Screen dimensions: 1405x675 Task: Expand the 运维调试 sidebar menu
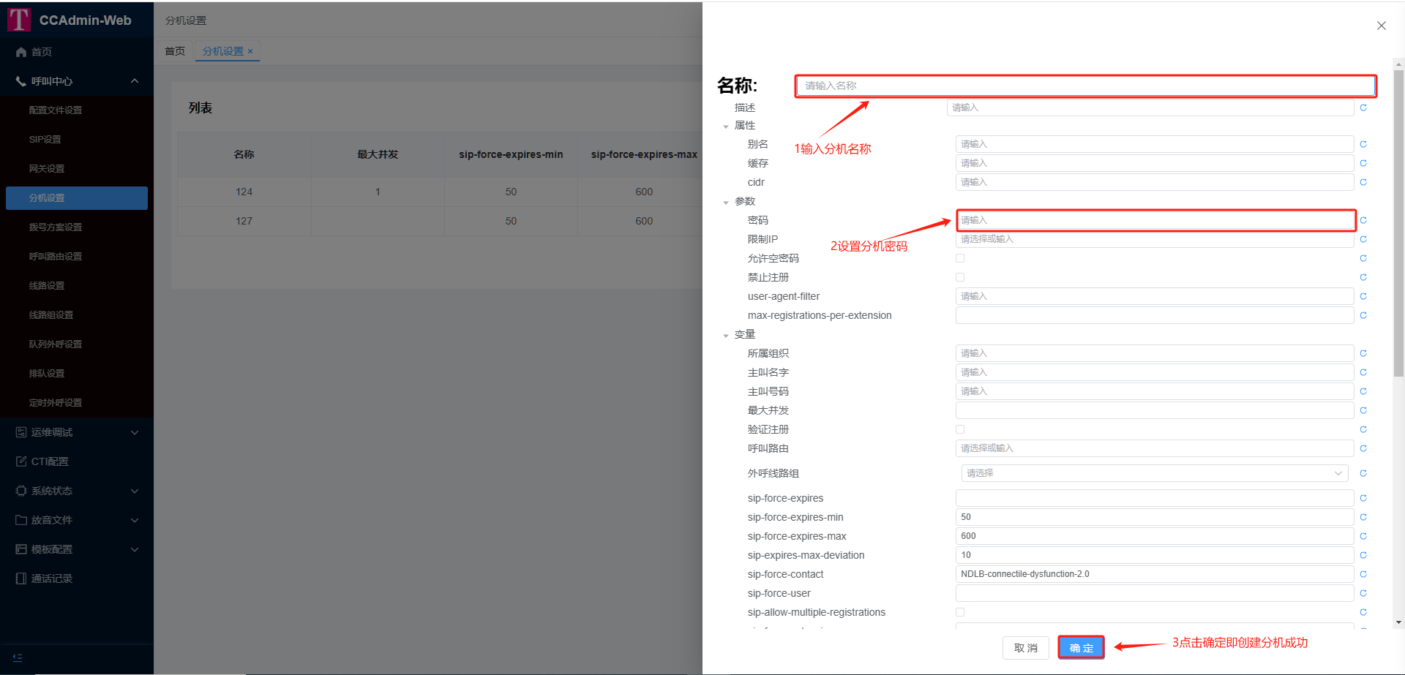77,432
